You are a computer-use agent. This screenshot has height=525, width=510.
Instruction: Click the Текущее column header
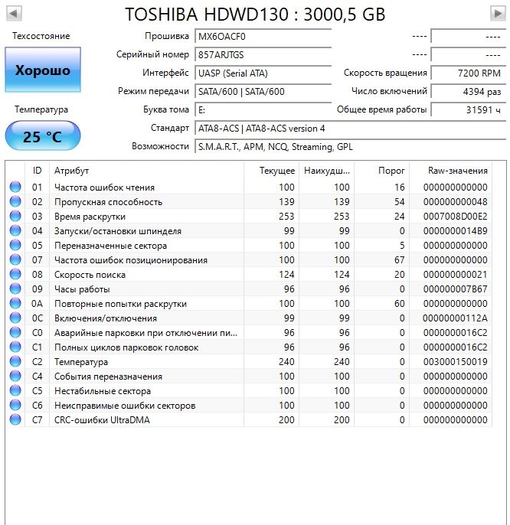[271, 171]
